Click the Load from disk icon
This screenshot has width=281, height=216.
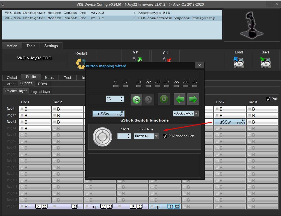click(239, 62)
